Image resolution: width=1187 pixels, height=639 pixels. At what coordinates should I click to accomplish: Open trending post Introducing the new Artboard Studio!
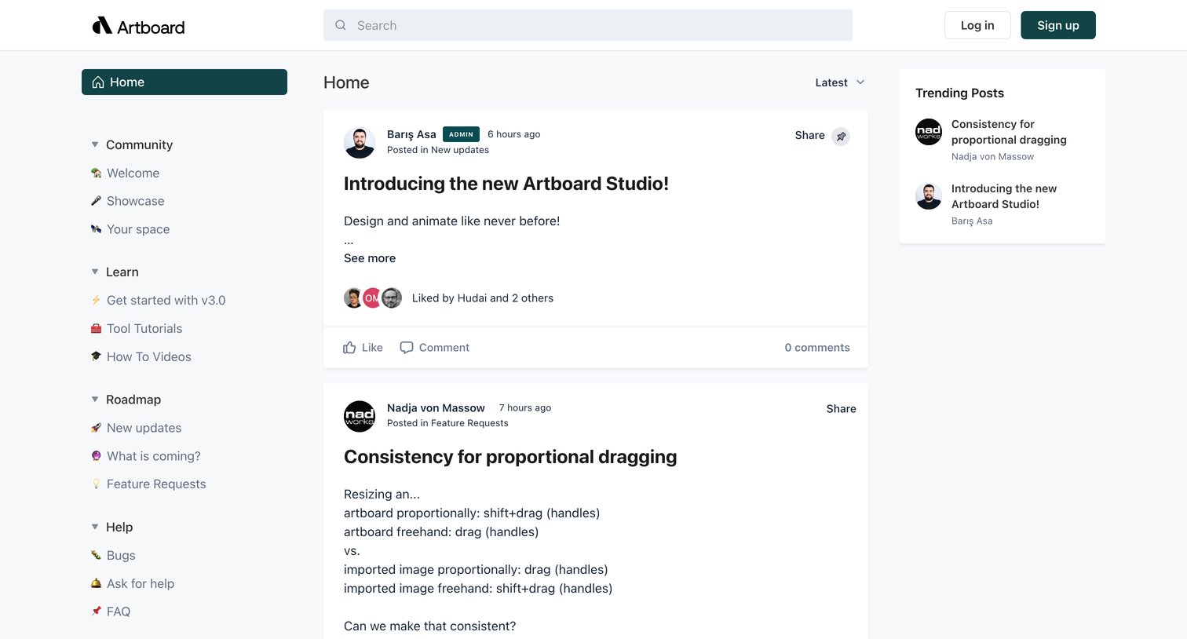[x=1004, y=196]
